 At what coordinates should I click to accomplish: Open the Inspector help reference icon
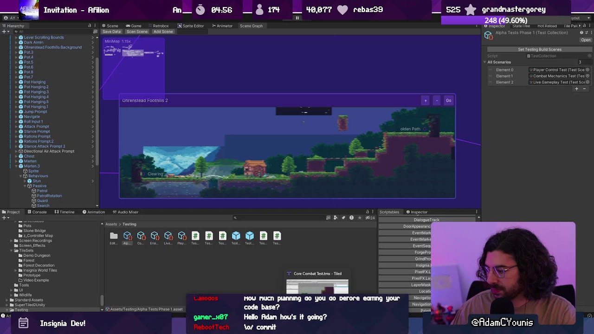coord(581,33)
